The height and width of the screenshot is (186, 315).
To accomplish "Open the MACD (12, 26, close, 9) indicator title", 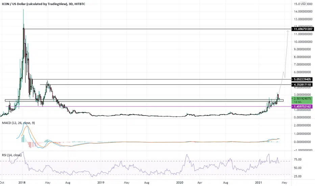I will tap(18, 123).
